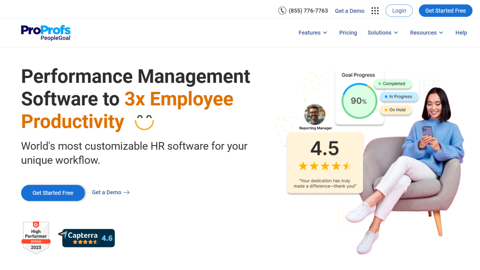The height and width of the screenshot is (270, 480).
Task: Click Get a Demo link in top bar
Action: point(349,11)
